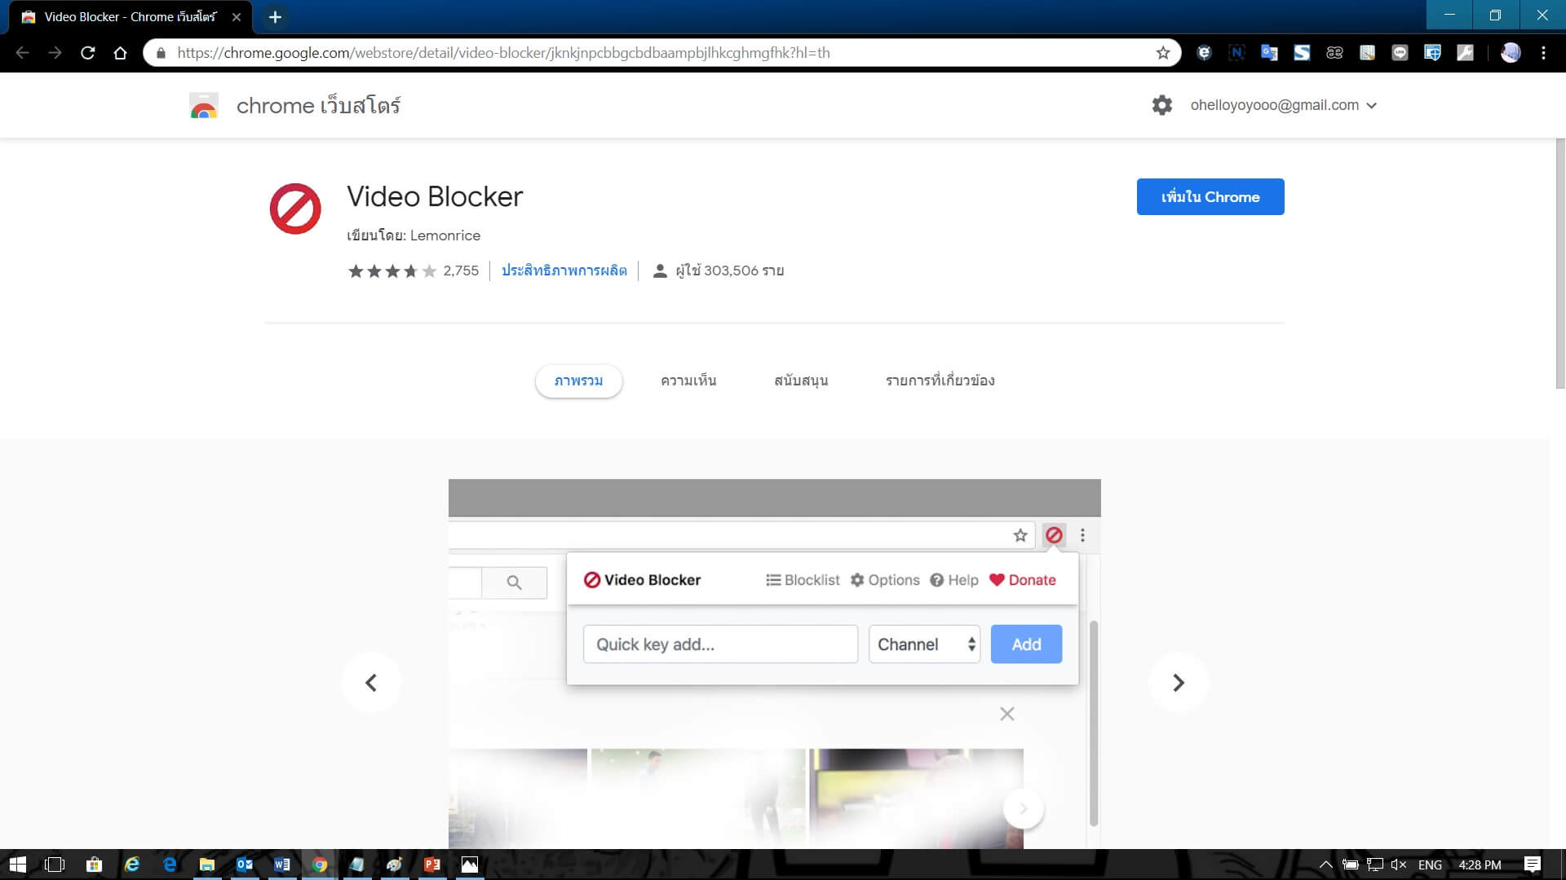This screenshot has width=1566, height=880.
Task: Open Microsoft Store from the taskbar
Action: [x=95, y=865]
